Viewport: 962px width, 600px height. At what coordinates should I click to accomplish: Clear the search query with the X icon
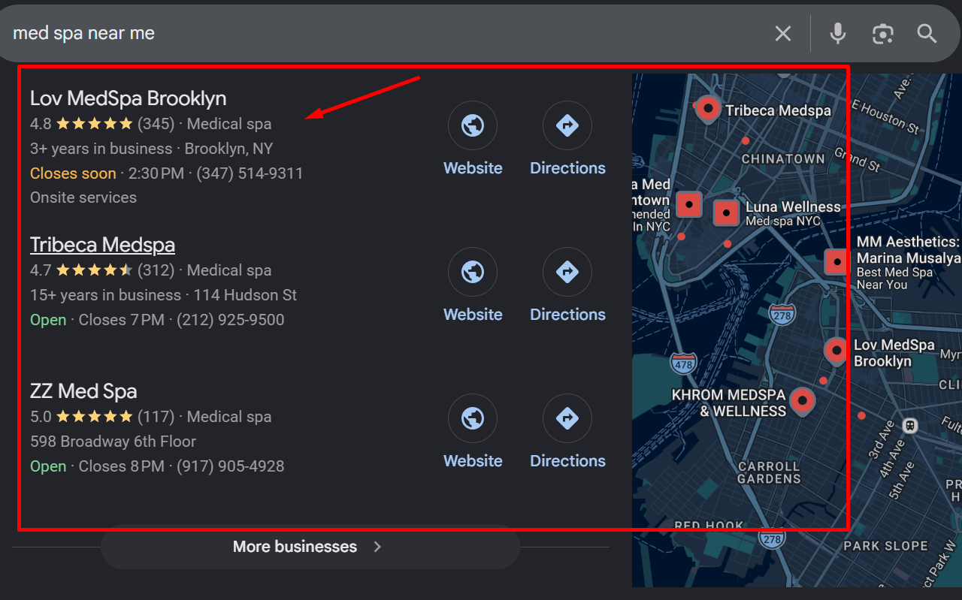783,34
